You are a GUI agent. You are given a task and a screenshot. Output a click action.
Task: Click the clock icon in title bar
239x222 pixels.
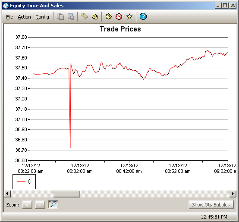[6, 6]
